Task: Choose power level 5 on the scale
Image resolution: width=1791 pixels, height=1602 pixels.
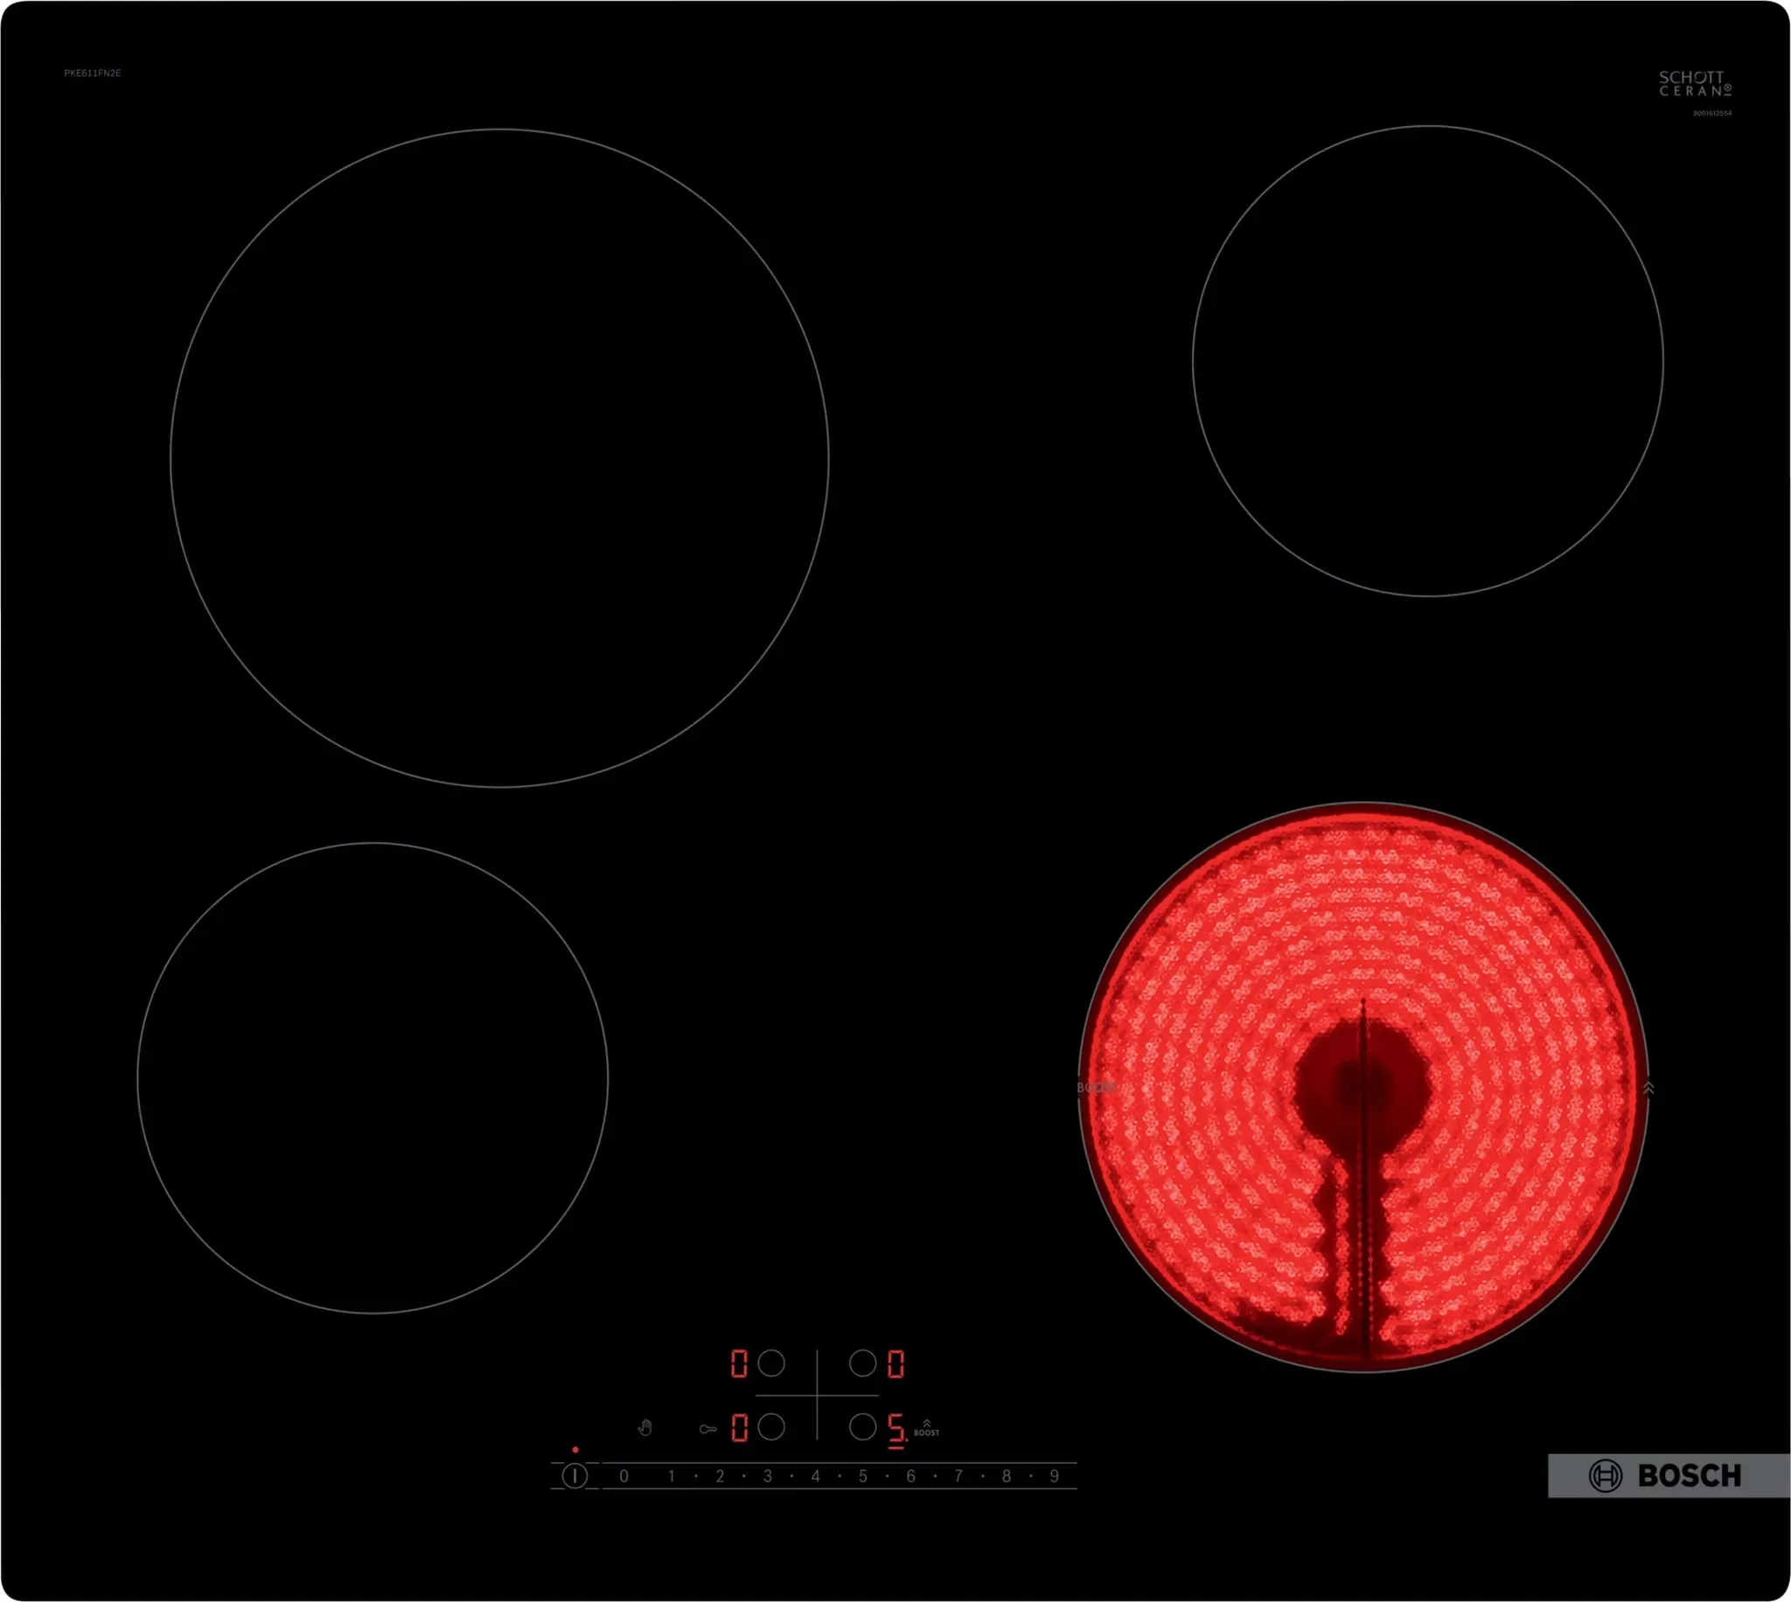Action: 862,1476
